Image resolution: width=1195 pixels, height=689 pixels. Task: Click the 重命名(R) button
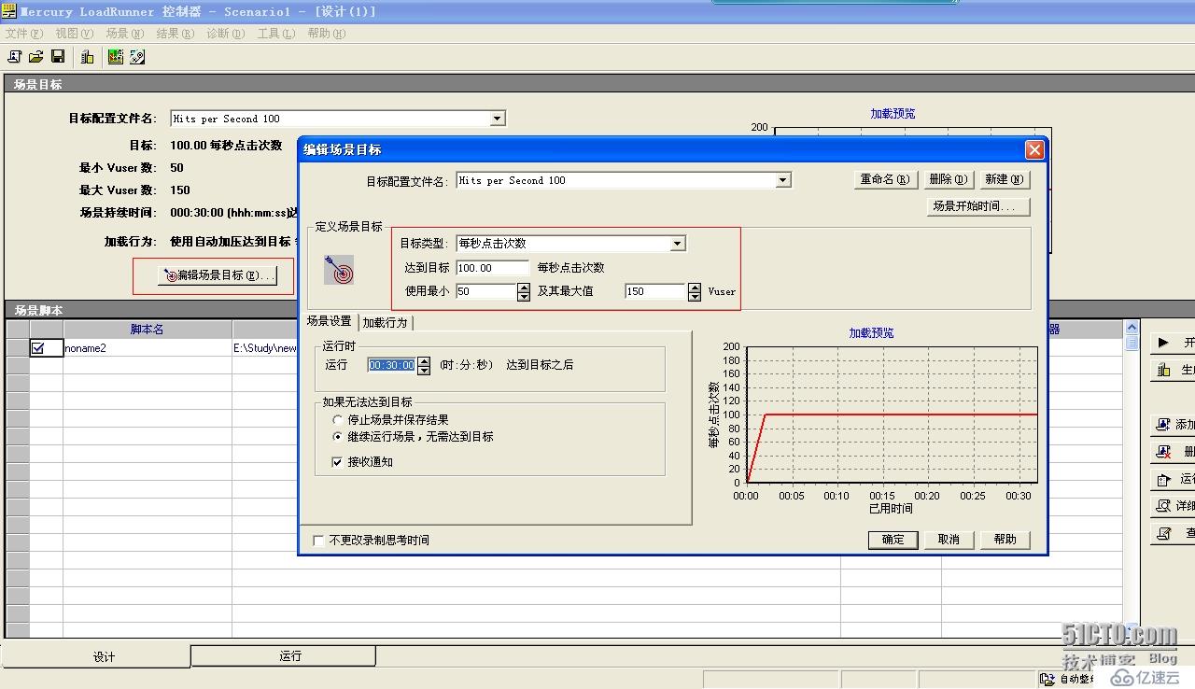click(x=884, y=179)
